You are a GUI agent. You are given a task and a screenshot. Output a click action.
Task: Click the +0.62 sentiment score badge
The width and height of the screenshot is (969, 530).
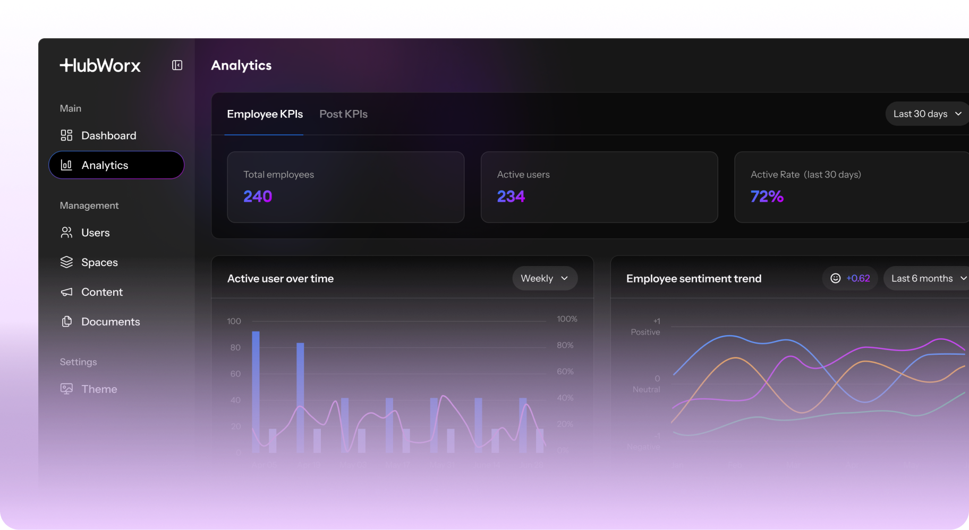coord(857,278)
